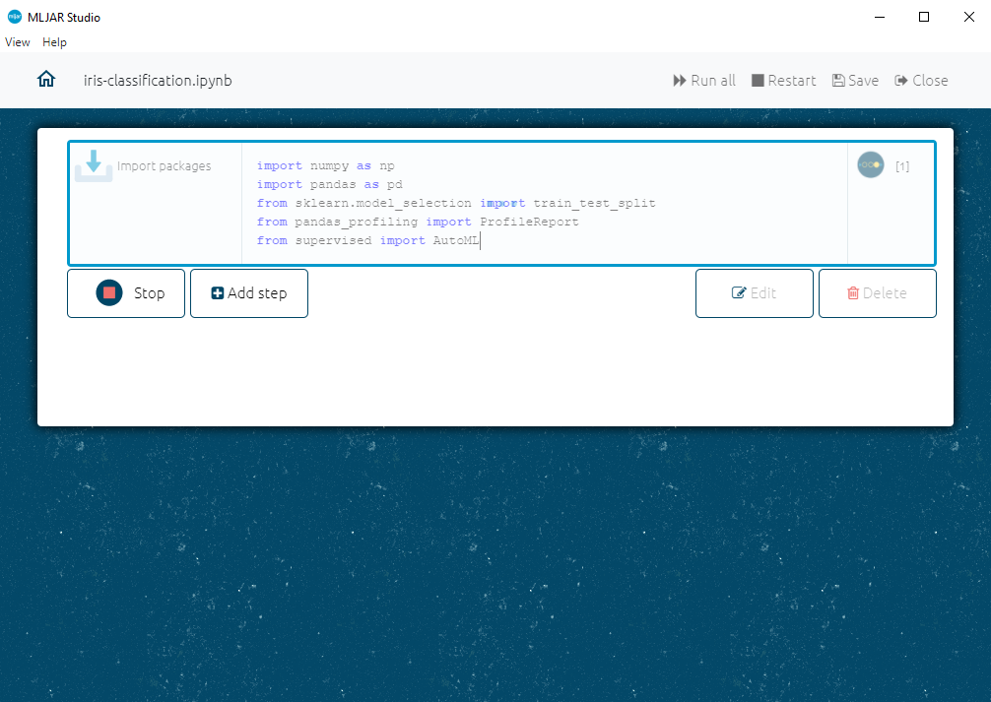Minimize the MLJAR Studio window
The image size is (991, 702).
point(879,17)
